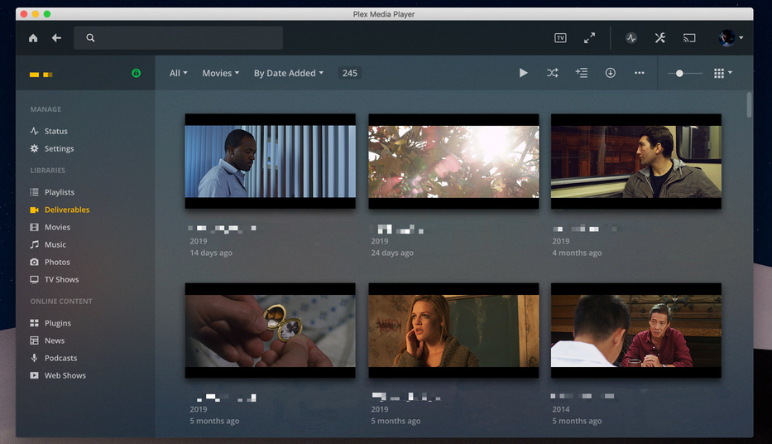Click the Movies film icon in sidebar
This screenshot has width=772, height=444.
click(34, 227)
